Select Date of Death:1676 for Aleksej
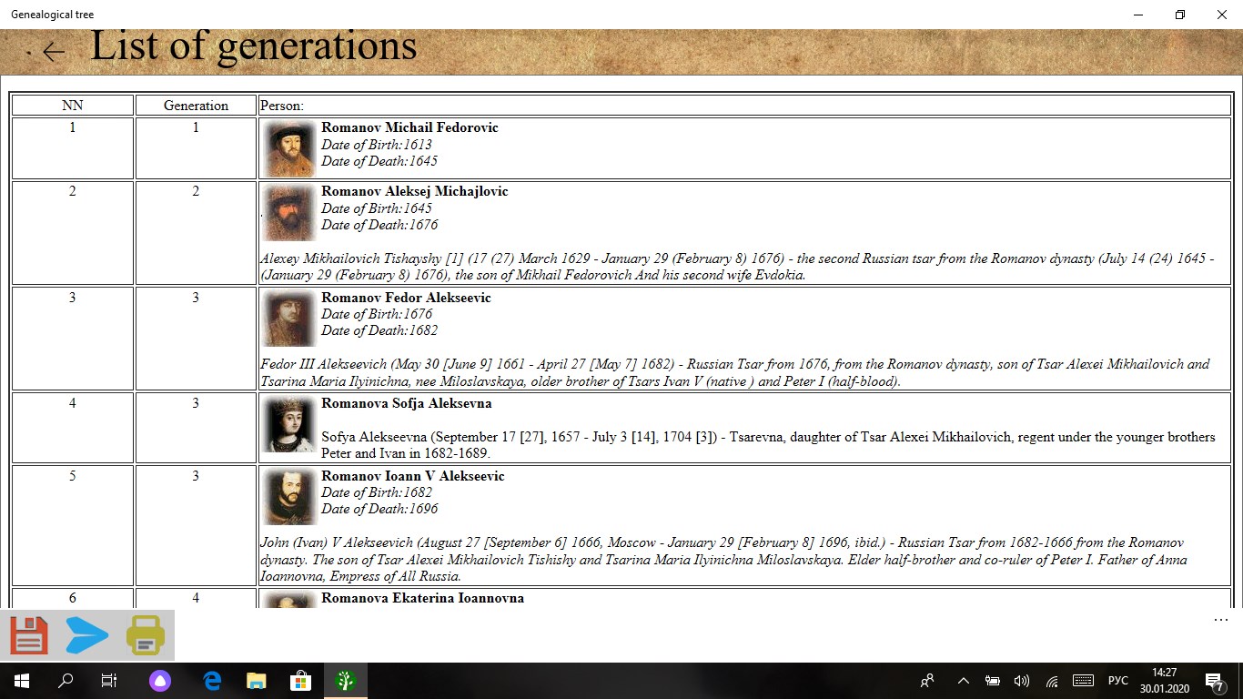The width and height of the screenshot is (1243, 699). click(x=379, y=225)
